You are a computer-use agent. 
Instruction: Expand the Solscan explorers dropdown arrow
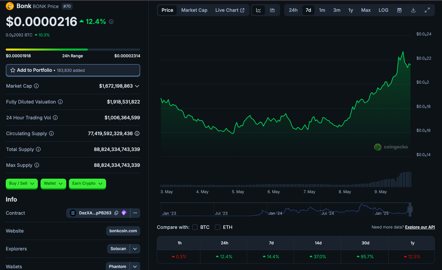point(135,249)
